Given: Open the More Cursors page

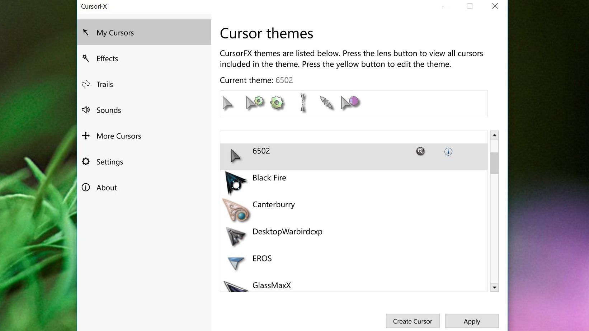Looking at the screenshot, I should pyautogui.click(x=144, y=136).
